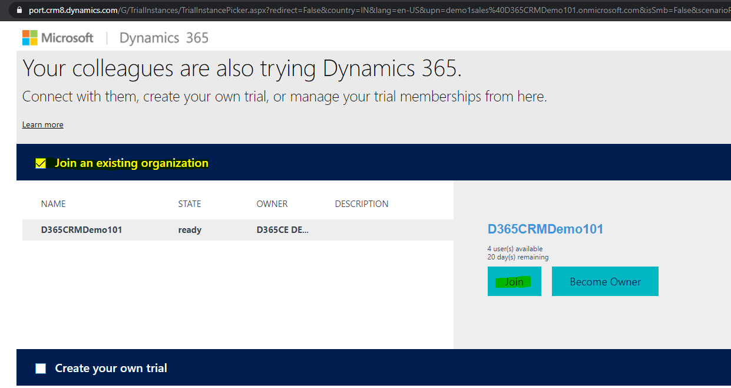Expand the Create your own trial section

[373, 369]
